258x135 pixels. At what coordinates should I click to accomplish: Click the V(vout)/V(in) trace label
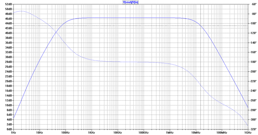click(x=131, y=2)
